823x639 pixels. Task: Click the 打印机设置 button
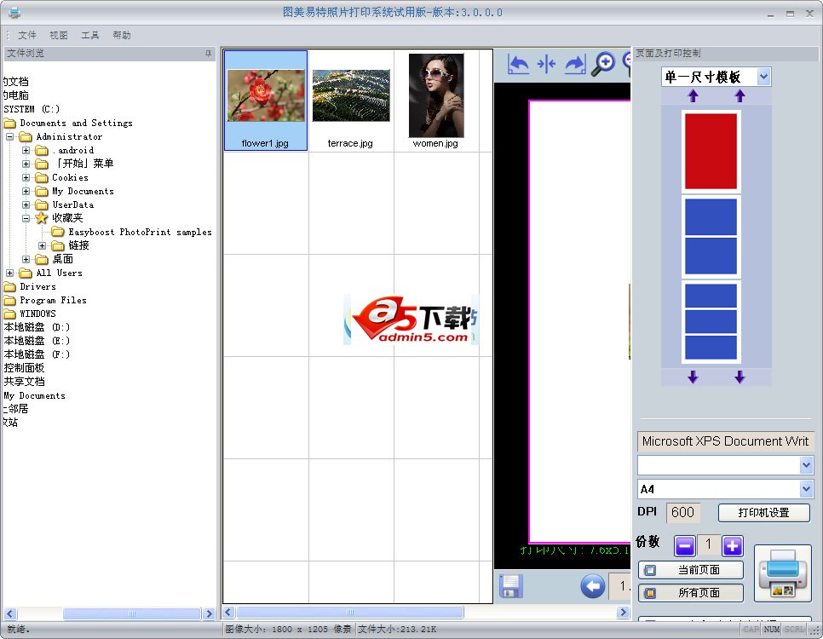pos(763,512)
